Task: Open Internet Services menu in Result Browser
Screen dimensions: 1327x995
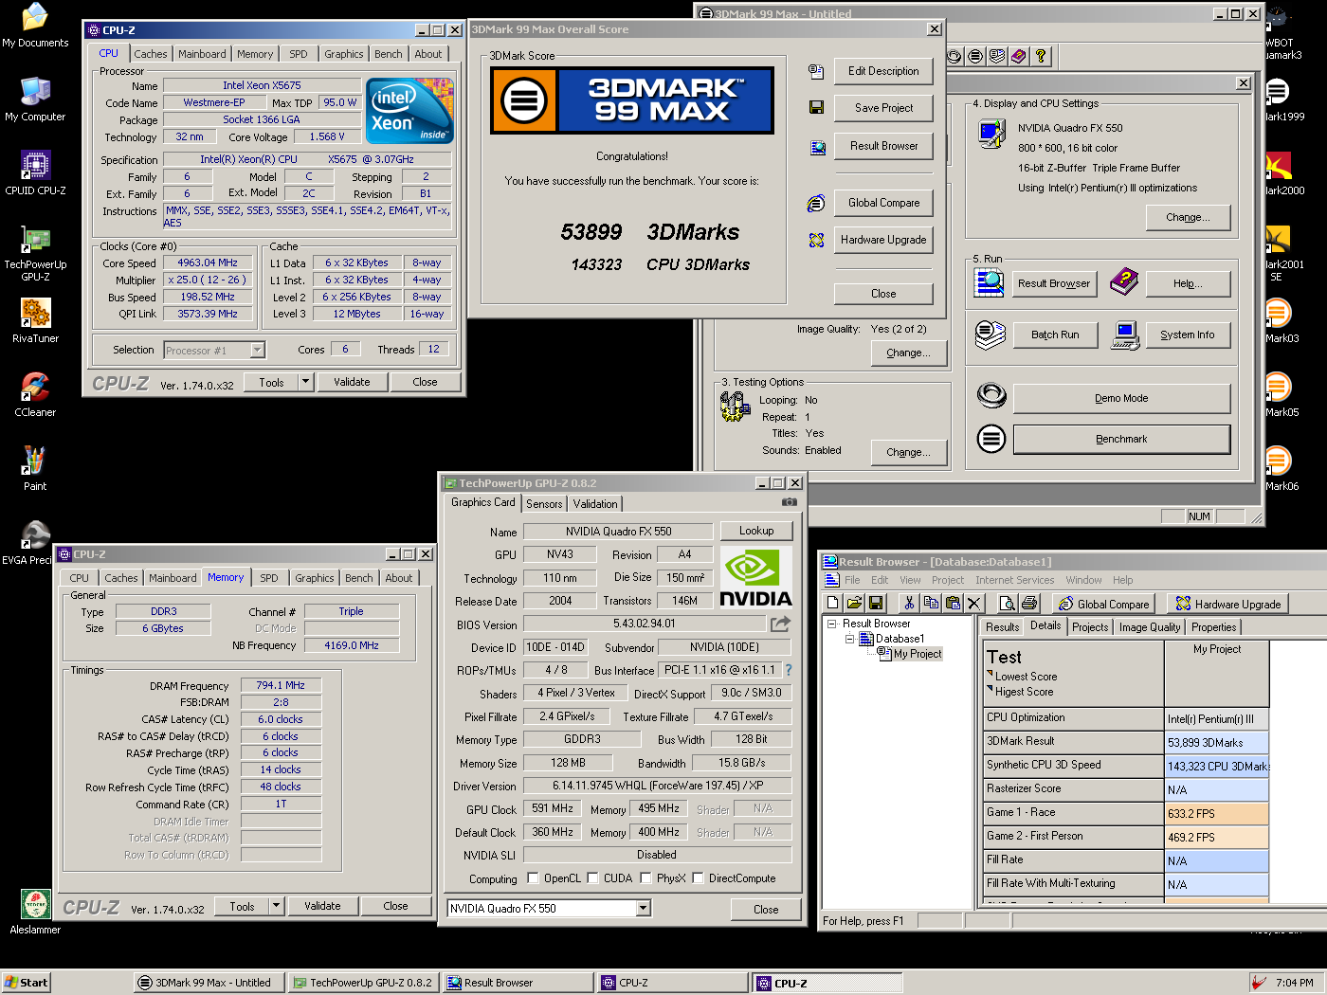Action: 1014,580
